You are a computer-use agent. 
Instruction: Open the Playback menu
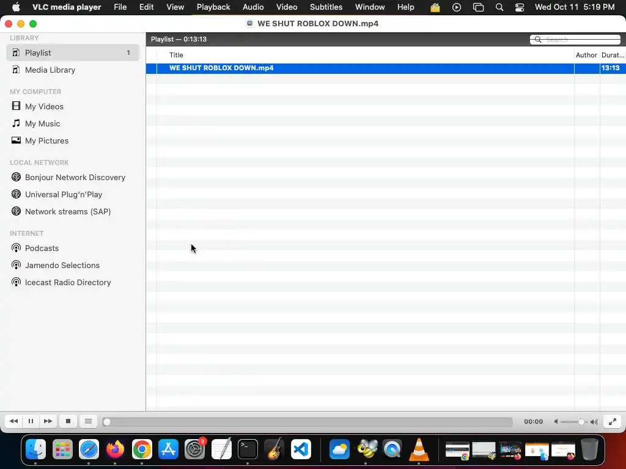click(213, 7)
